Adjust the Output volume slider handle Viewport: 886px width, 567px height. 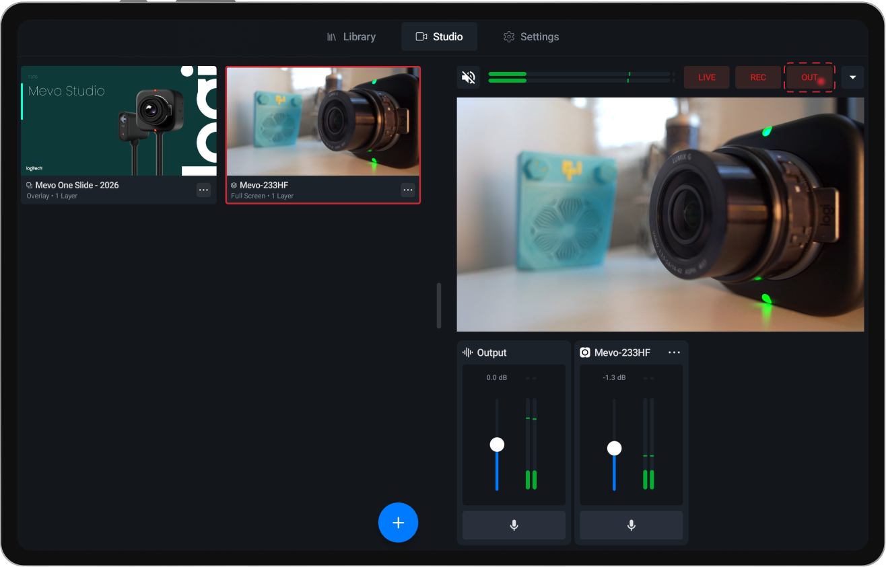point(497,444)
